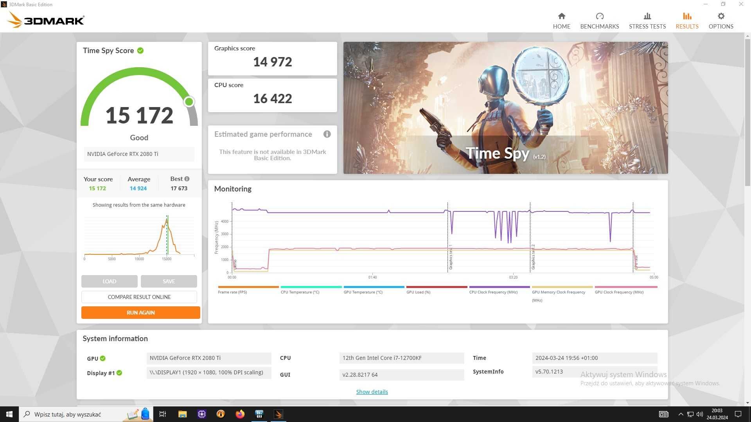The width and height of the screenshot is (751, 422).
Task: Click the RUN AGAIN button
Action: pos(140,312)
